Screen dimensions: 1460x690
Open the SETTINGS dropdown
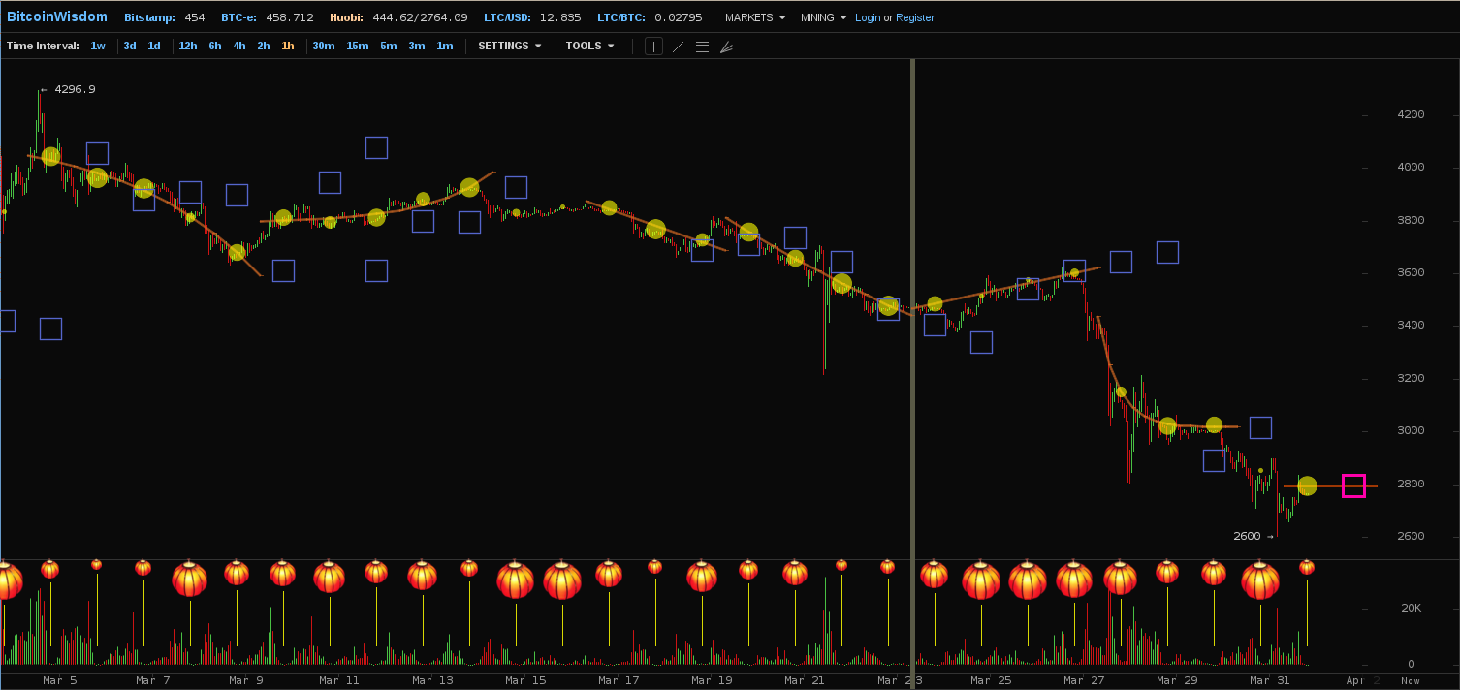point(509,46)
